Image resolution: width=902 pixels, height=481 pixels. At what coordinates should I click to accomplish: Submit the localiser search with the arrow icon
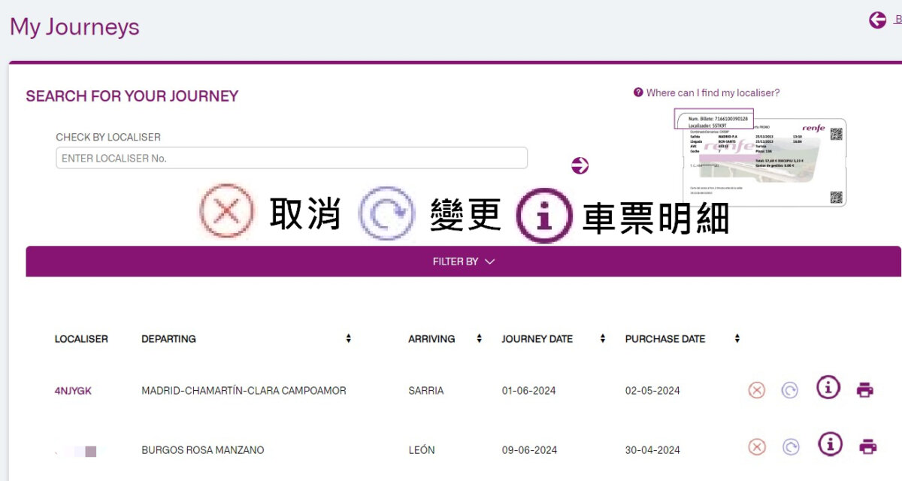tap(579, 164)
